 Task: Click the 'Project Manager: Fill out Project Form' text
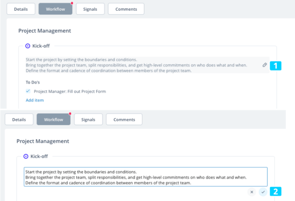click(70, 91)
